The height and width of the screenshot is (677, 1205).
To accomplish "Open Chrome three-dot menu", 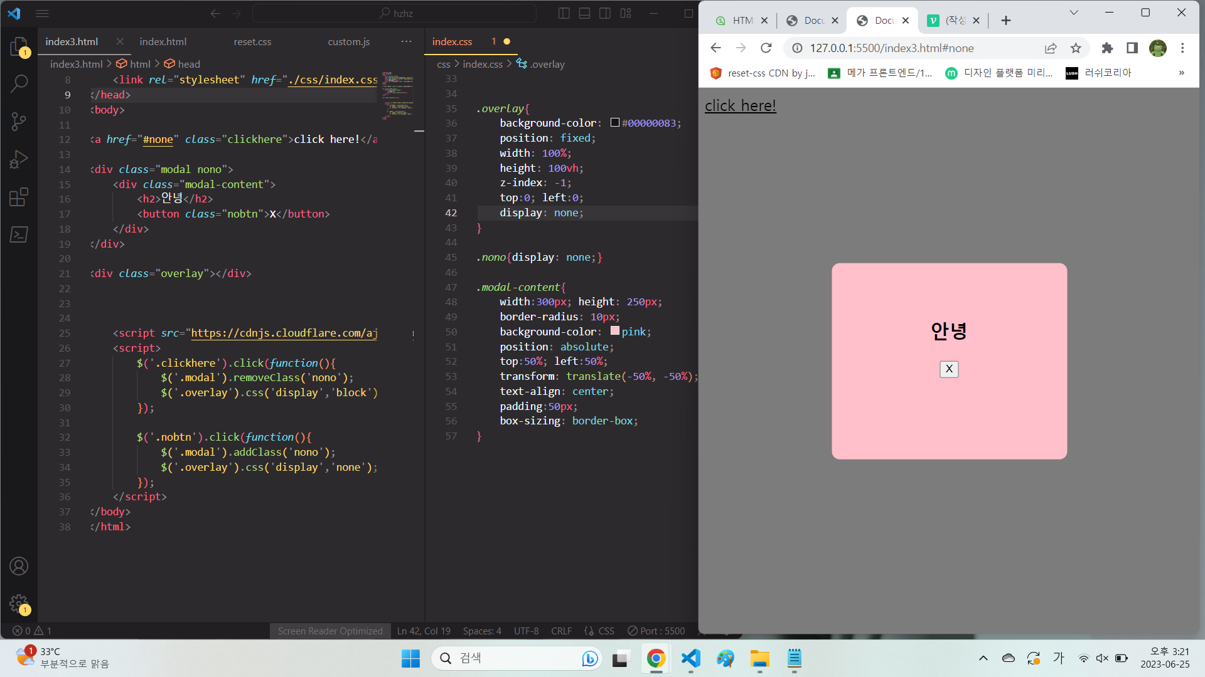I will [x=1182, y=48].
